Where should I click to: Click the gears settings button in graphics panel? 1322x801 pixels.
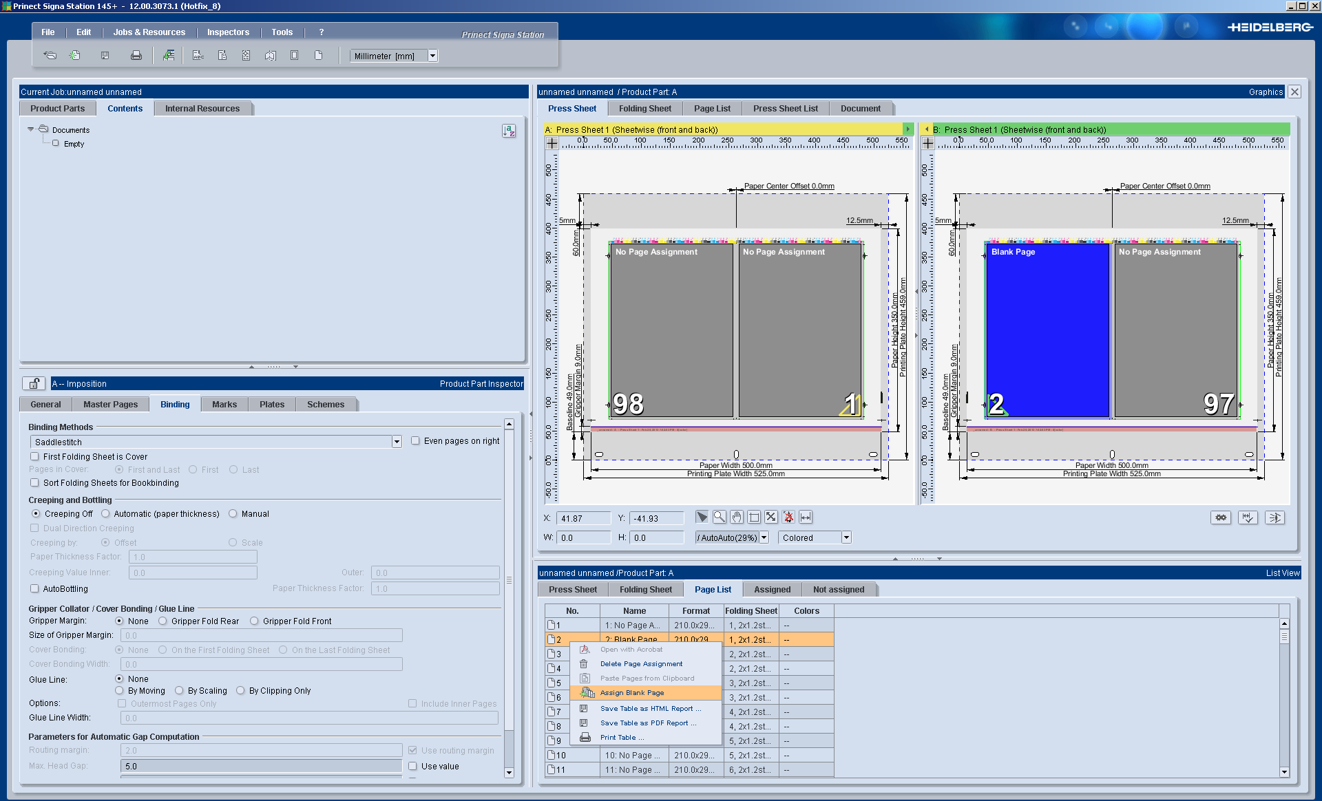1221,517
